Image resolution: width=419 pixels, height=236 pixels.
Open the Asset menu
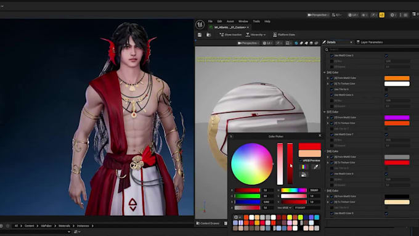[230, 22]
